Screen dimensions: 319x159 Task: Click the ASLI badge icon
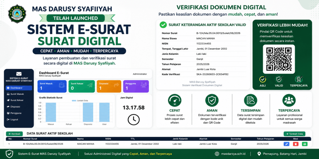pyautogui.click(x=263, y=79)
